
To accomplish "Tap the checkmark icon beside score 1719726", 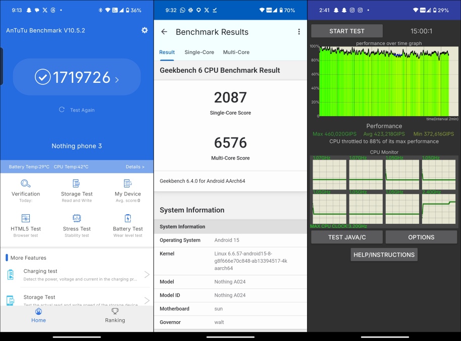I will point(42,77).
